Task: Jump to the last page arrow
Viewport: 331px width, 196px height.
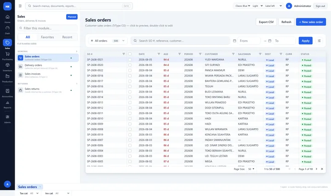Action: tap(322, 169)
